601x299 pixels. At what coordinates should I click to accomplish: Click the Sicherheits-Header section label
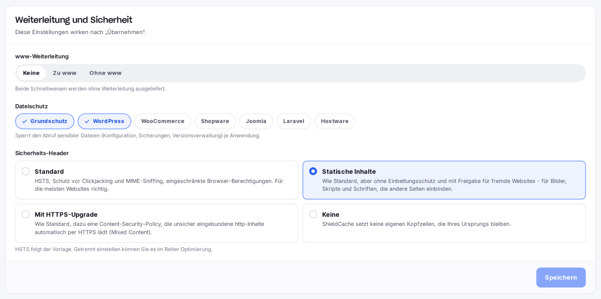pos(42,153)
